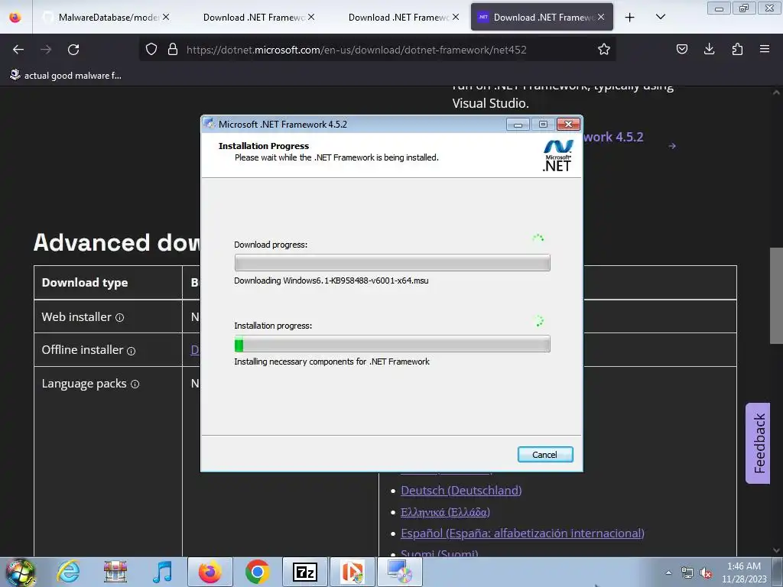The image size is (783, 587).
Task: Open a new browser tab
Action: [x=630, y=18]
